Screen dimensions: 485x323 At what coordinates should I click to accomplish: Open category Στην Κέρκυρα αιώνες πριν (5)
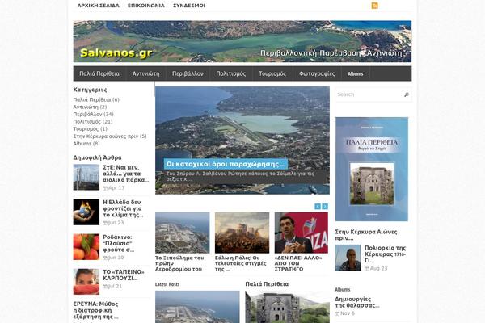click(110, 136)
